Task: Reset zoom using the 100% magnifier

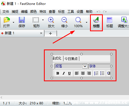Action: [x=78, y=20]
